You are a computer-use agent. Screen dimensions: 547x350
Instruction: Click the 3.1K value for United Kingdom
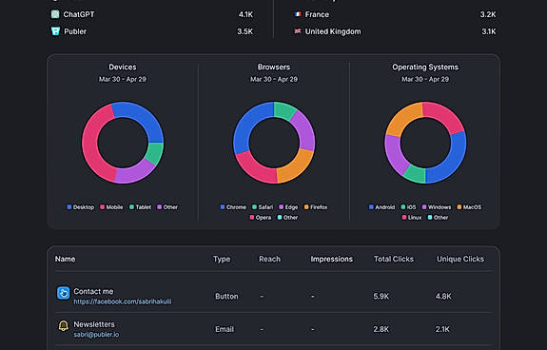click(489, 31)
